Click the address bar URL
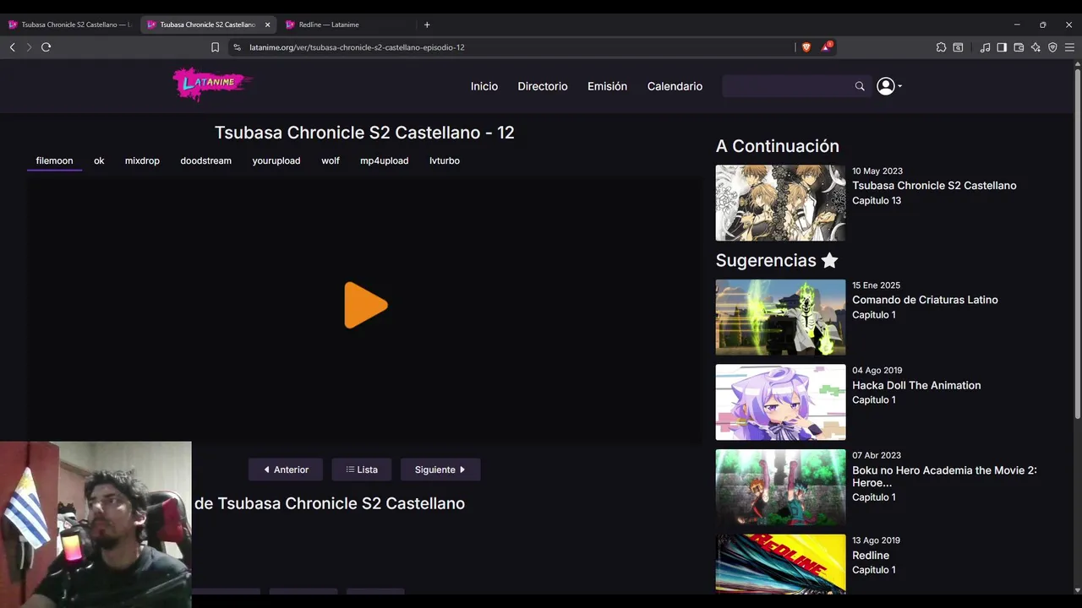 pyautogui.click(x=357, y=47)
